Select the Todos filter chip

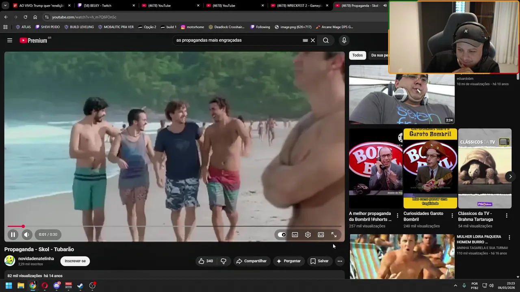coord(357,55)
